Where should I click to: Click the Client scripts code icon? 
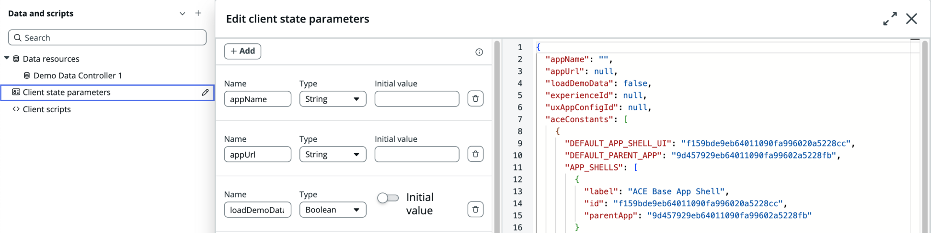pyautogui.click(x=16, y=109)
